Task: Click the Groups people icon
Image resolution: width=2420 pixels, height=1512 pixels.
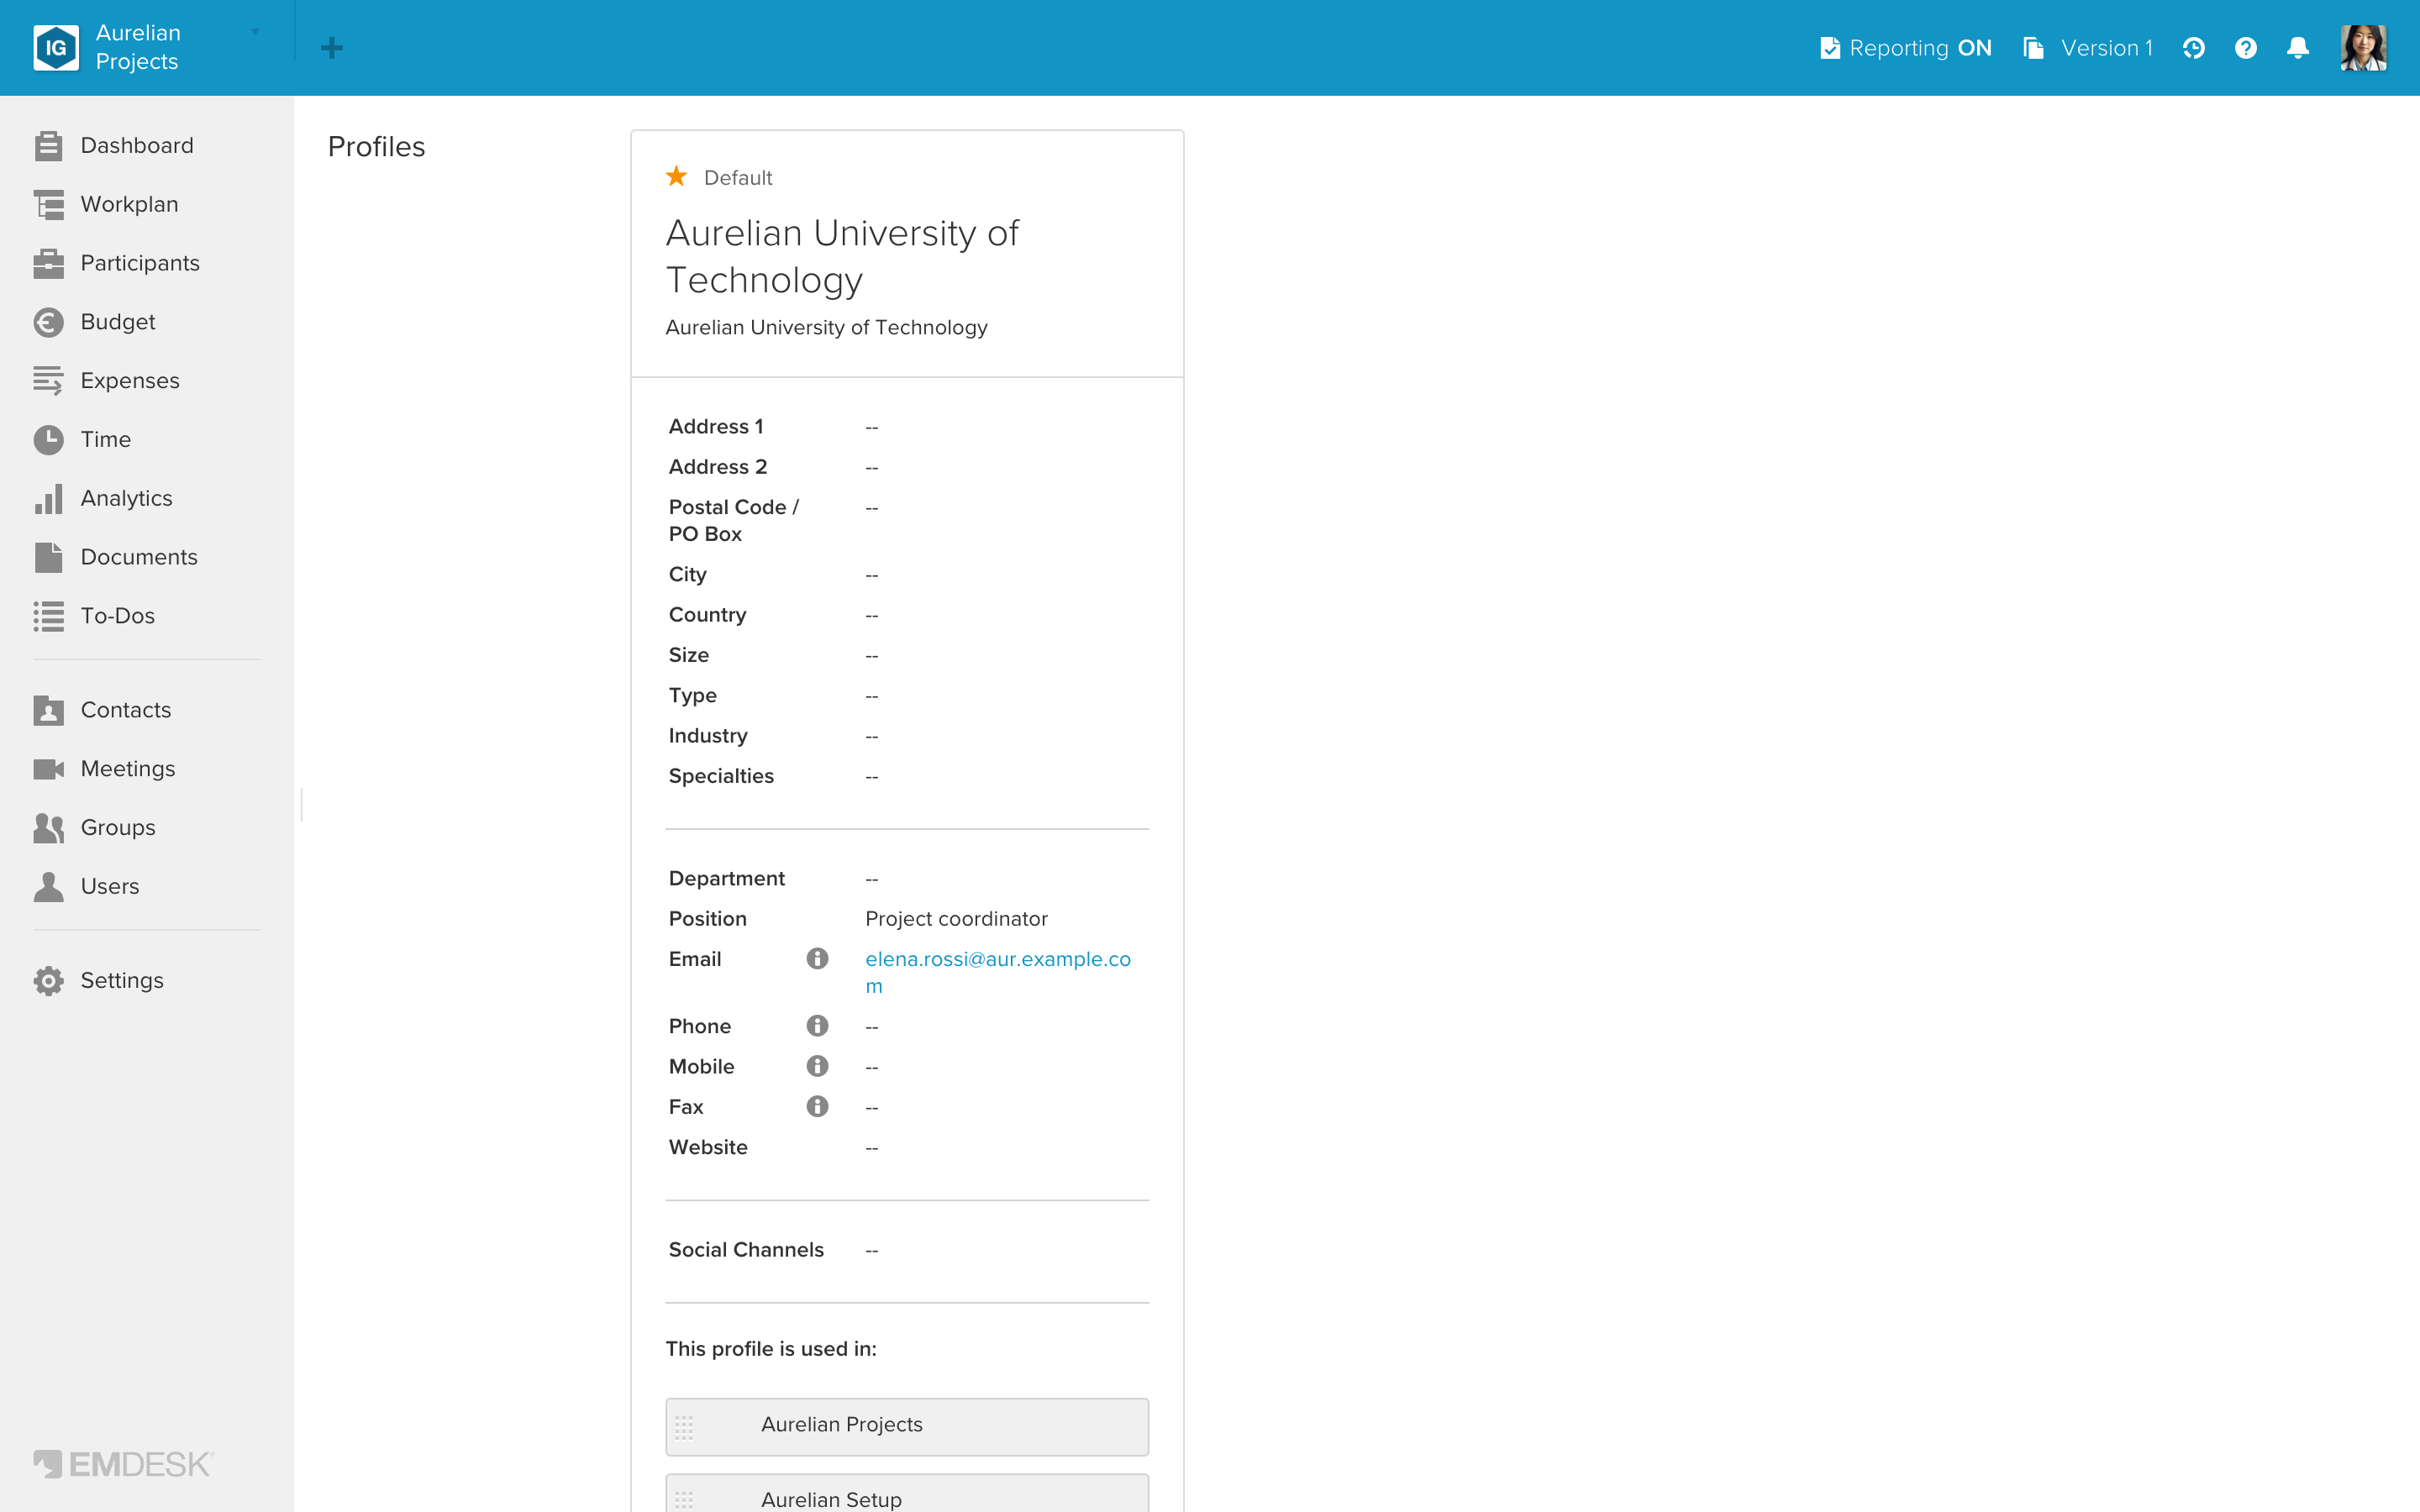Action: [48, 828]
